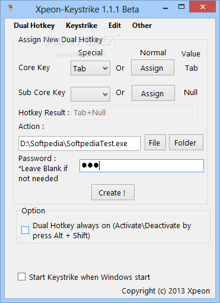The height and width of the screenshot is (303, 220).
Task: Click Assign button for Core Key
Action: pos(152,68)
